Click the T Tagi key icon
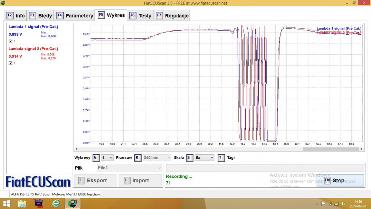371x209 pixels. coord(221,158)
